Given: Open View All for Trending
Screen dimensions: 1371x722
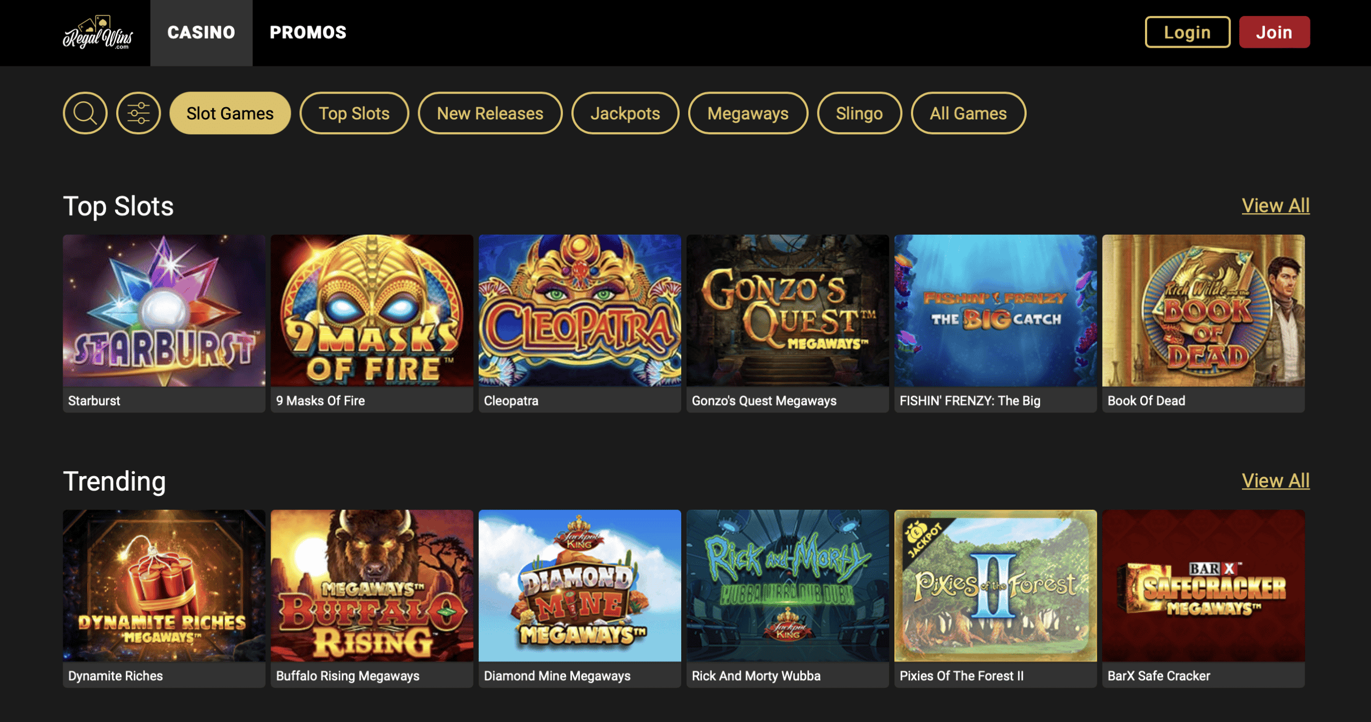Looking at the screenshot, I should click(x=1276, y=481).
